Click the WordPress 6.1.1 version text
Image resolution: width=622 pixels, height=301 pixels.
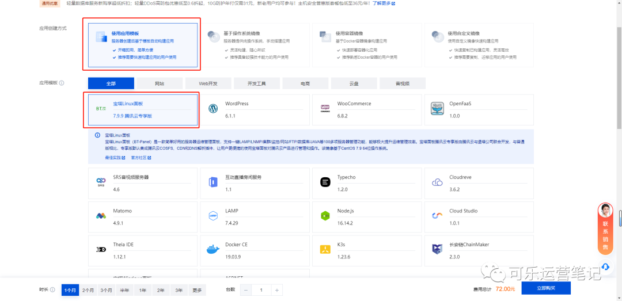(231, 116)
